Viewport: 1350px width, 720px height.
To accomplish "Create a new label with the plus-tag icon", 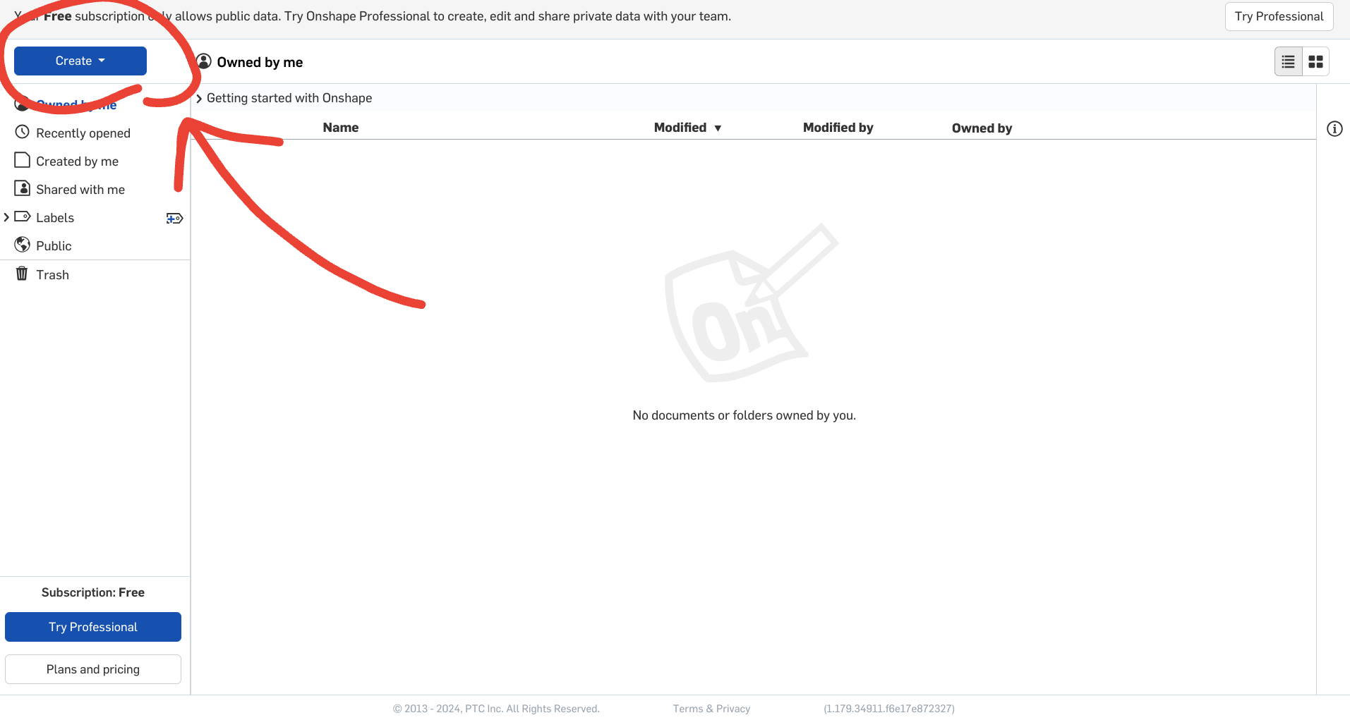I will (x=174, y=219).
